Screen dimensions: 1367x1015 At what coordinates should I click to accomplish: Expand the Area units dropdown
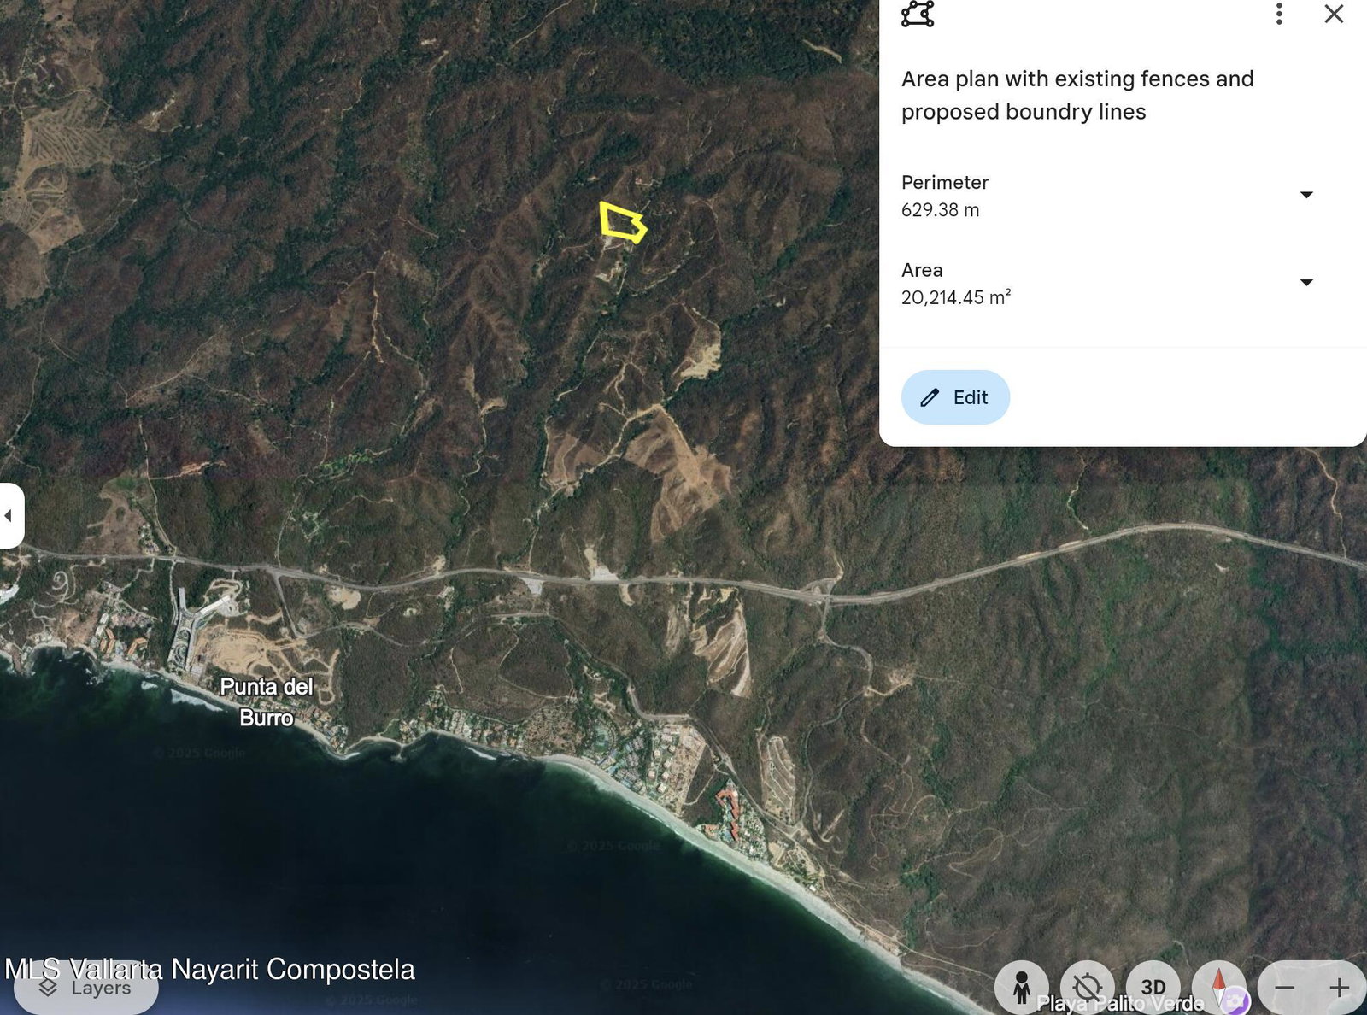pos(1305,283)
